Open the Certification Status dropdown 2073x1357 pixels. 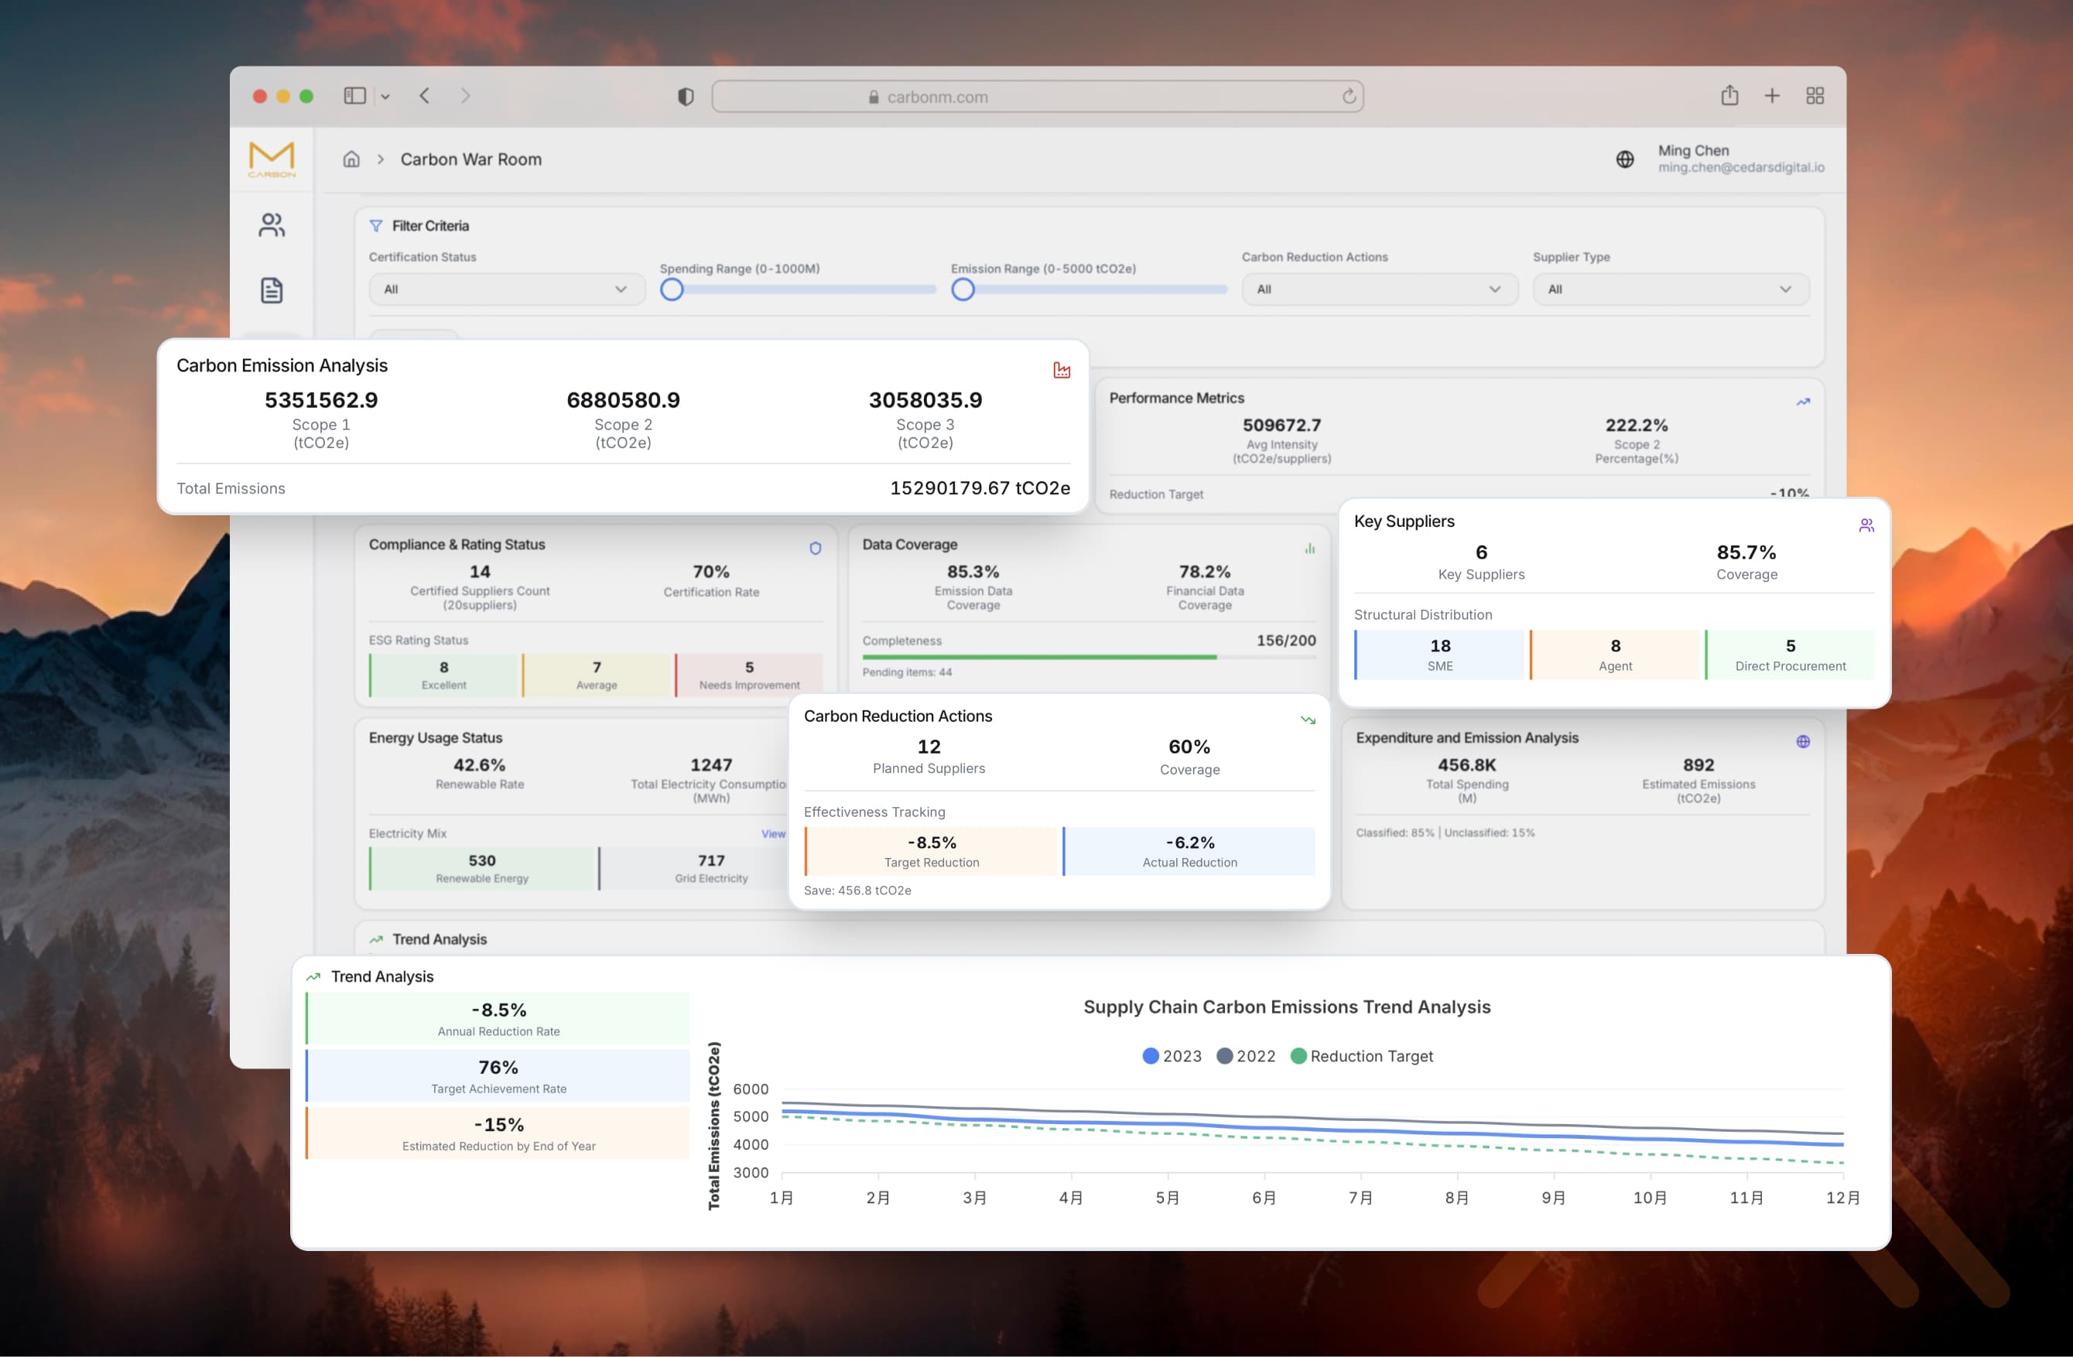coord(506,289)
